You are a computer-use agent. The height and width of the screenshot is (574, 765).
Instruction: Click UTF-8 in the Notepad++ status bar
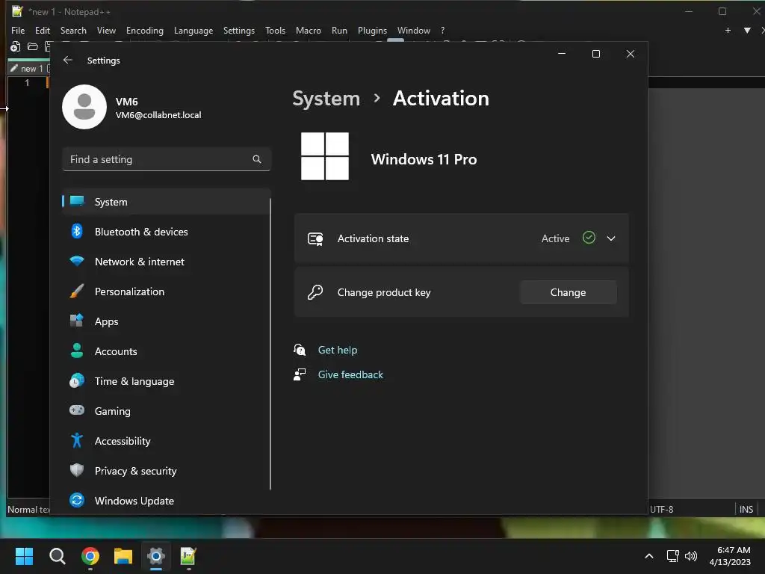point(662,509)
